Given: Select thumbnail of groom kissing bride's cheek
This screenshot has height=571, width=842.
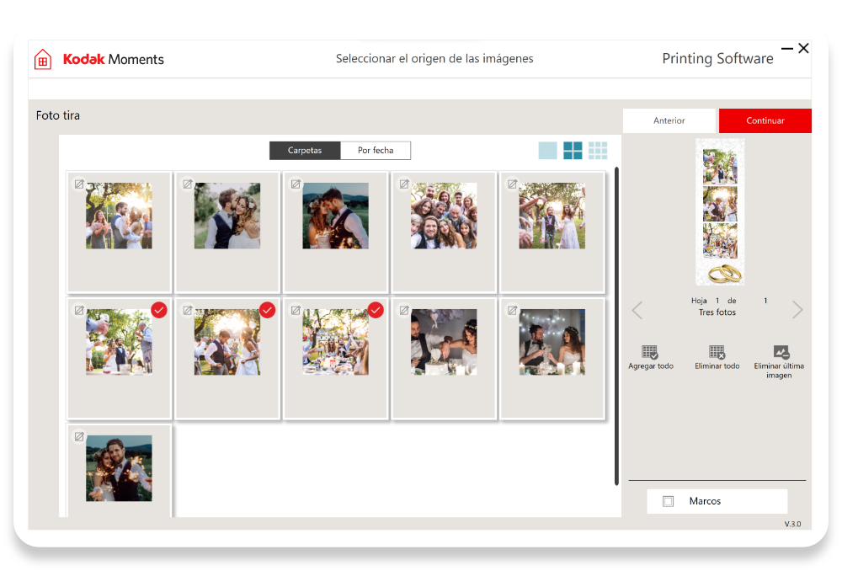Looking at the screenshot, I should 227,216.
